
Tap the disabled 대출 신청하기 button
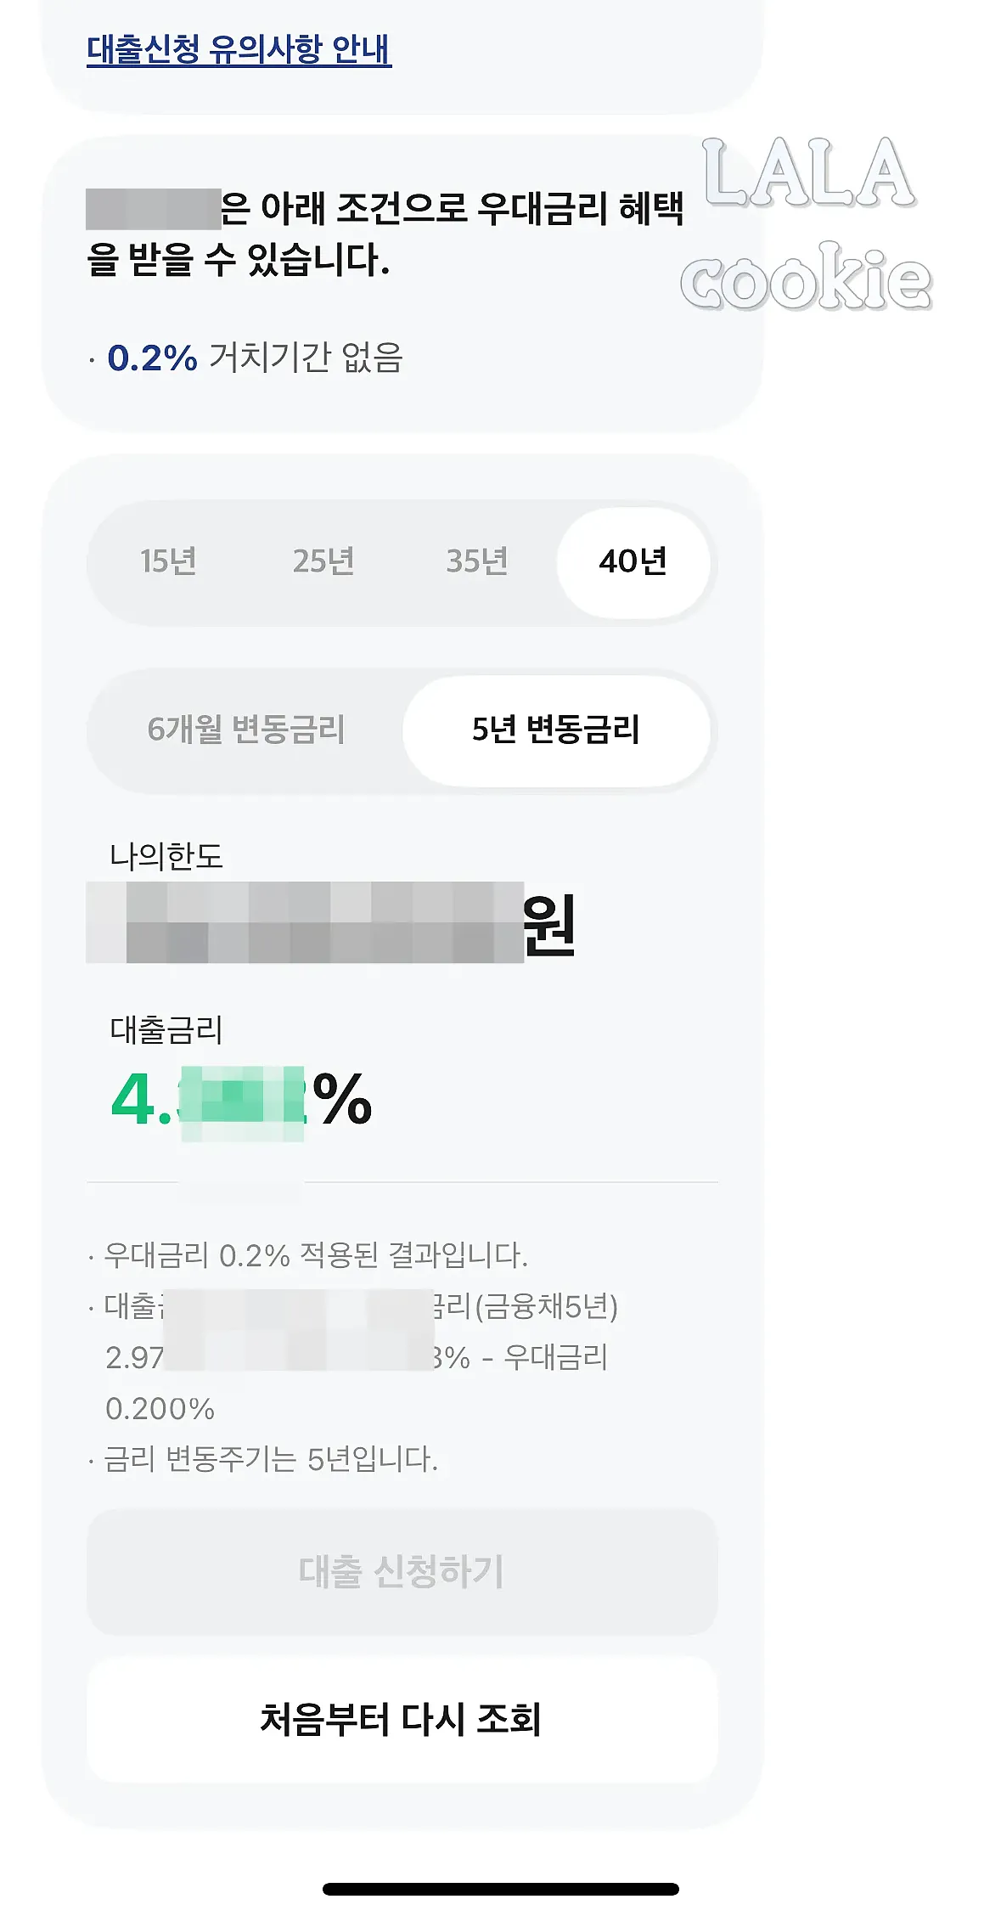click(401, 1573)
